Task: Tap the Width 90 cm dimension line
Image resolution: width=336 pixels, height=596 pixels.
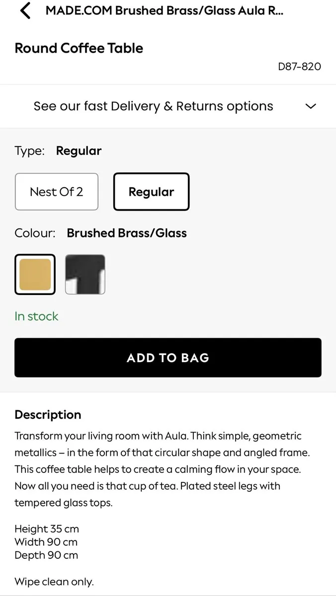Action: [46, 542]
